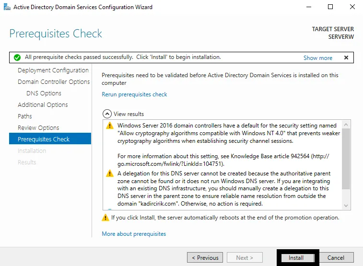
Task: Click the green success checkmark icon
Action: tap(17, 58)
